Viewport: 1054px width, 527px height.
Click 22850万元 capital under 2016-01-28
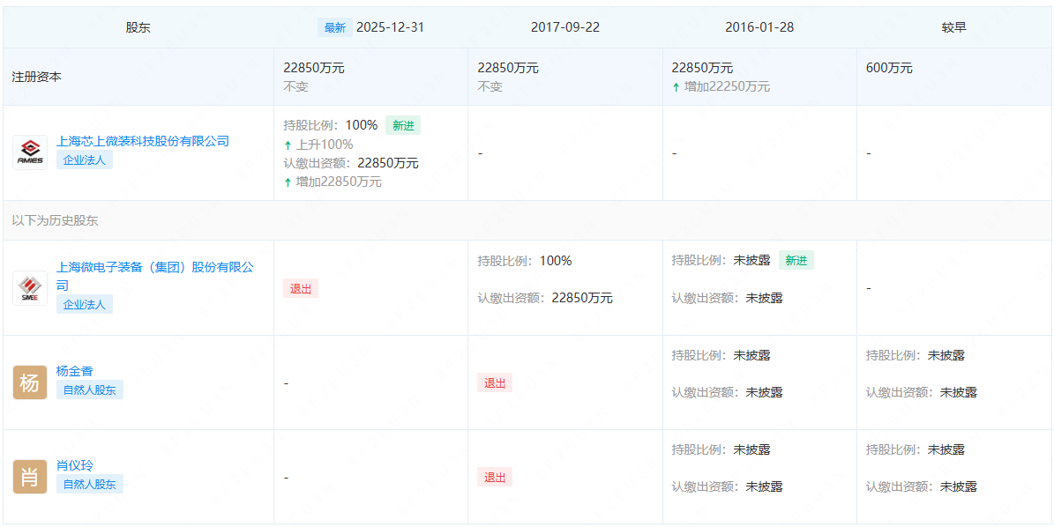point(702,68)
